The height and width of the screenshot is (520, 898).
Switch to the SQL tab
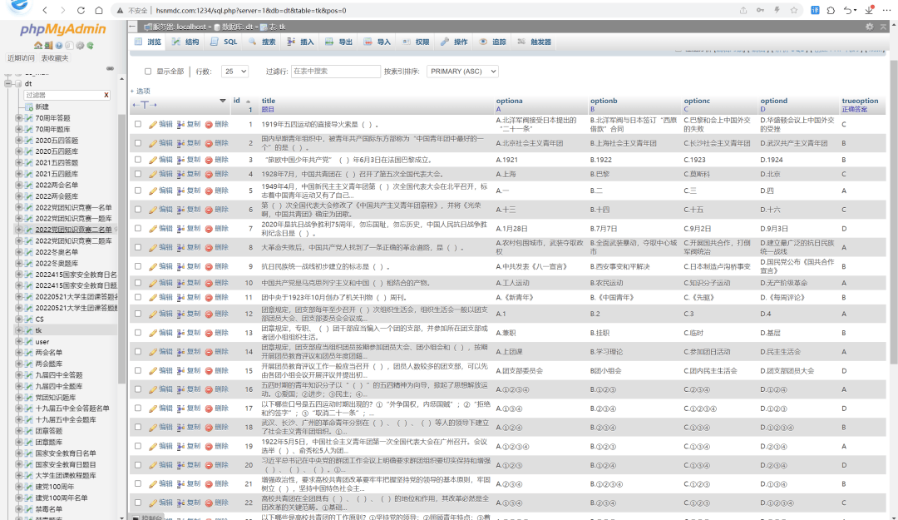[x=224, y=42]
